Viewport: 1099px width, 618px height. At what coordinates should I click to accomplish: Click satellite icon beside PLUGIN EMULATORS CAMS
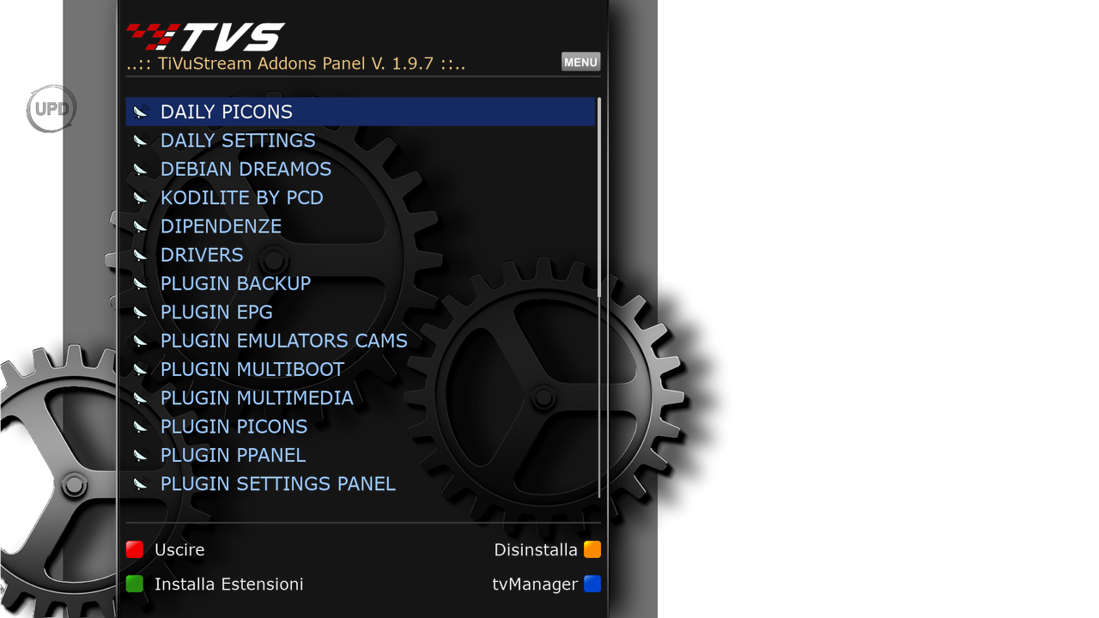click(141, 341)
